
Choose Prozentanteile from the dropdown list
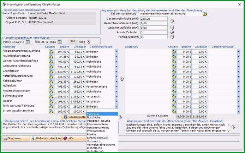[102, 131]
